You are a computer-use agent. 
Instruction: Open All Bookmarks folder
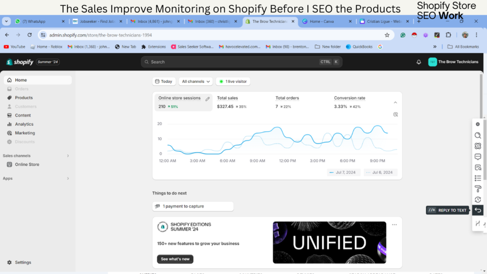coord(463,47)
